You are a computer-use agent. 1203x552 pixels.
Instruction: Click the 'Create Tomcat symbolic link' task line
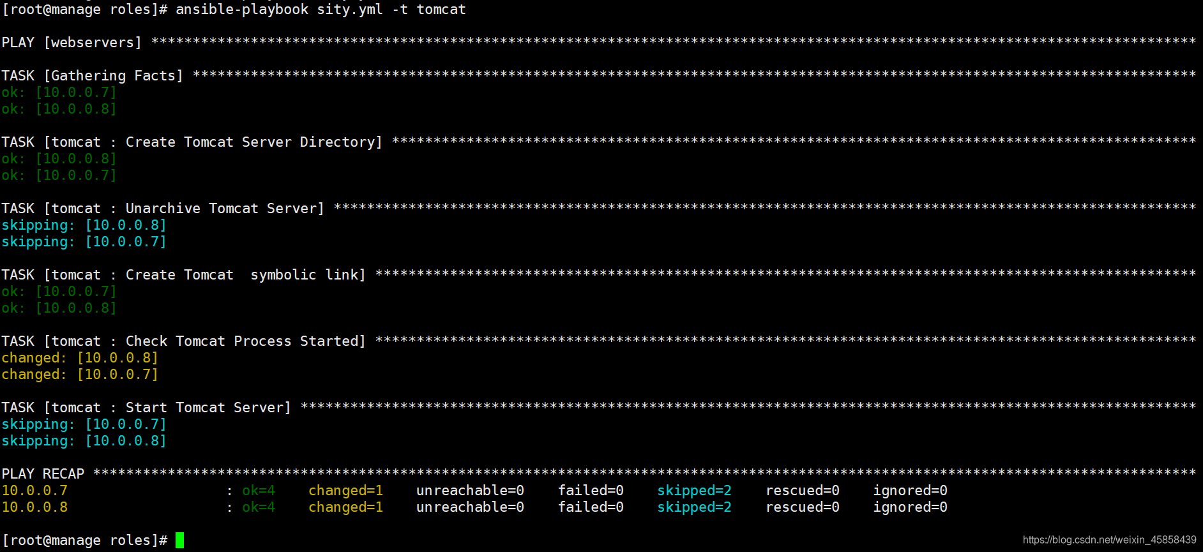[598, 275]
